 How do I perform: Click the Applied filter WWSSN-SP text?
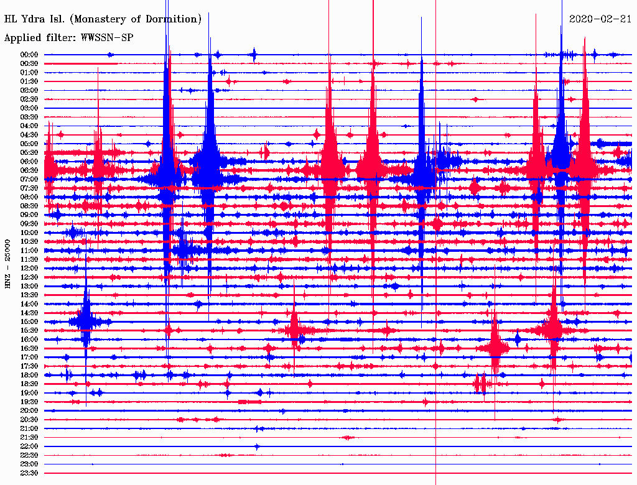pos(68,38)
